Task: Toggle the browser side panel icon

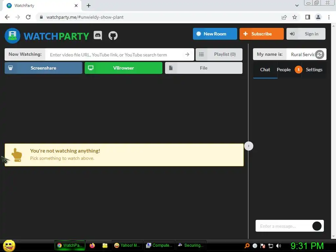Action: pyautogui.click(x=308, y=17)
